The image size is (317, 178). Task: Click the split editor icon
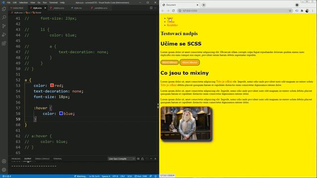(x=151, y=8)
